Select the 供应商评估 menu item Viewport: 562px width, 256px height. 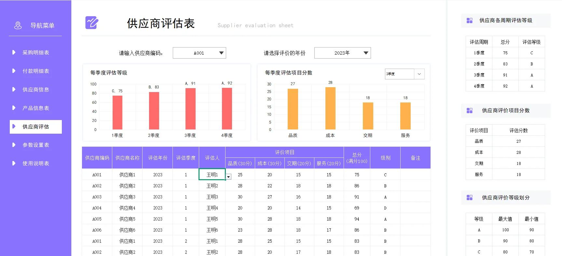coord(36,127)
